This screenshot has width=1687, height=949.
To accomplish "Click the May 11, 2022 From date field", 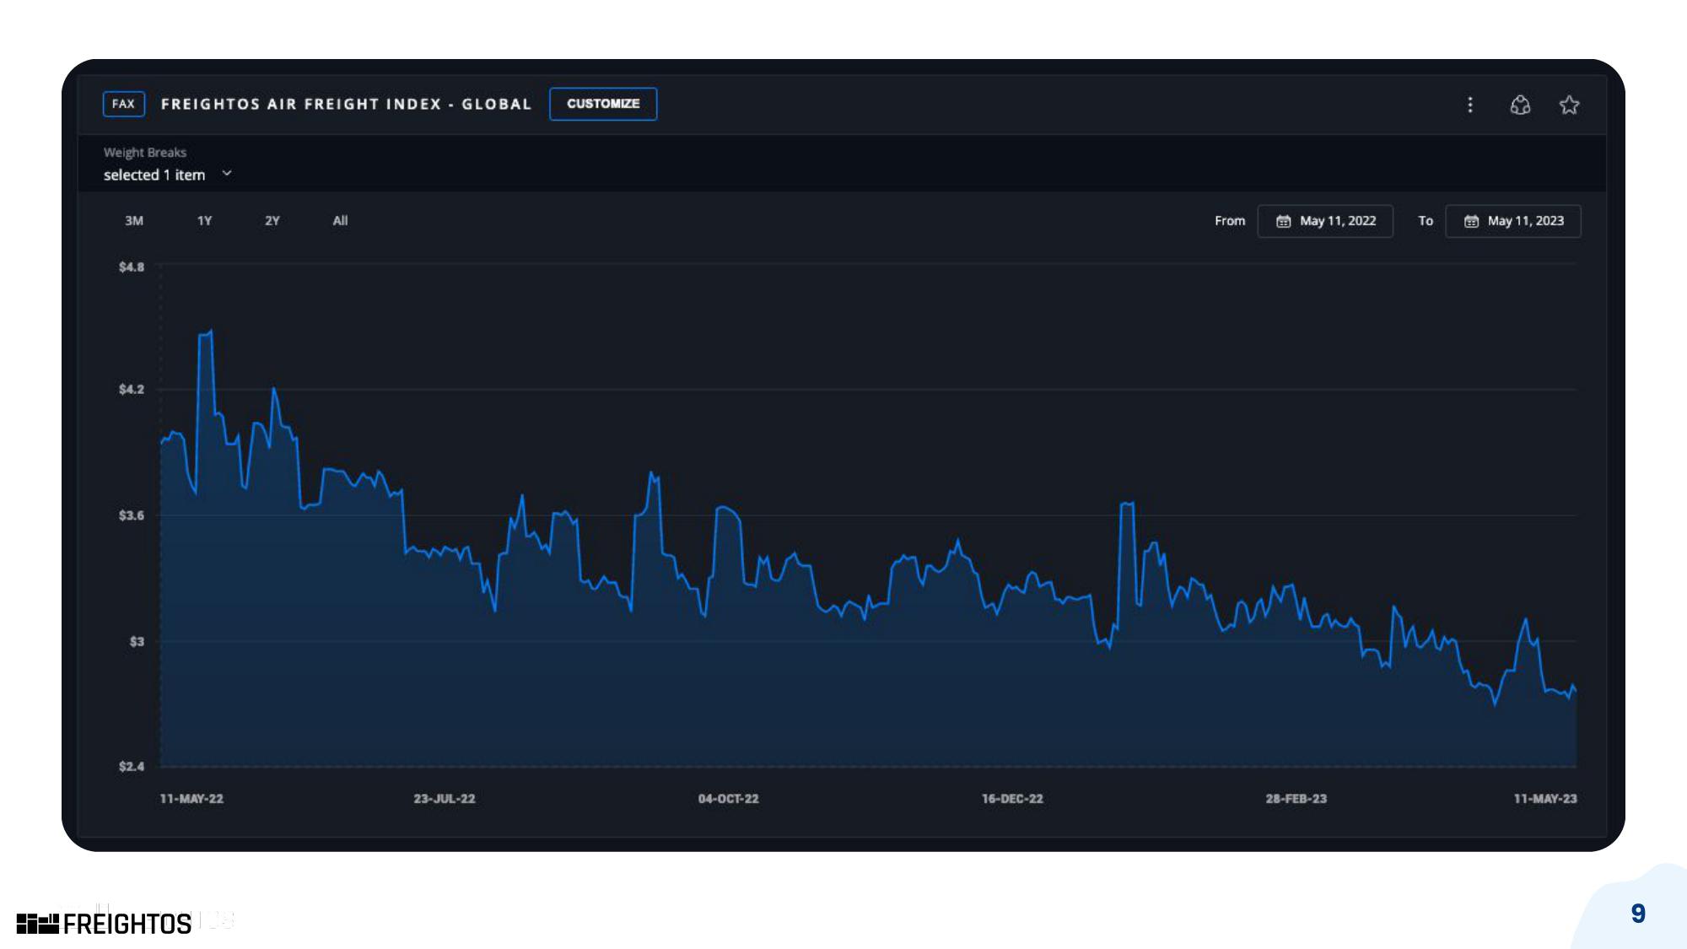I will (x=1325, y=220).
